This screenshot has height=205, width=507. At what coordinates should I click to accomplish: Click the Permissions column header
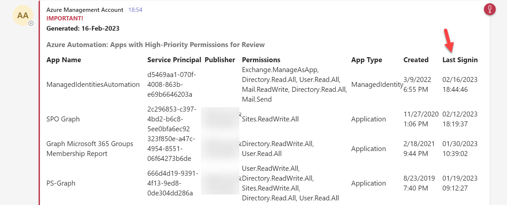pos(261,60)
